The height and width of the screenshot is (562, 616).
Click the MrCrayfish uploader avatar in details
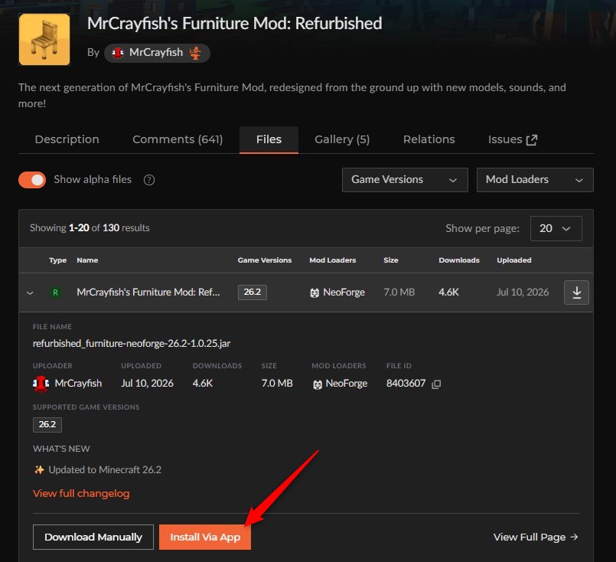click(x=41, y=384)
